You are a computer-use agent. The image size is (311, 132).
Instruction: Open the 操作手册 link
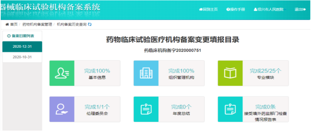[x=236, y=9]
